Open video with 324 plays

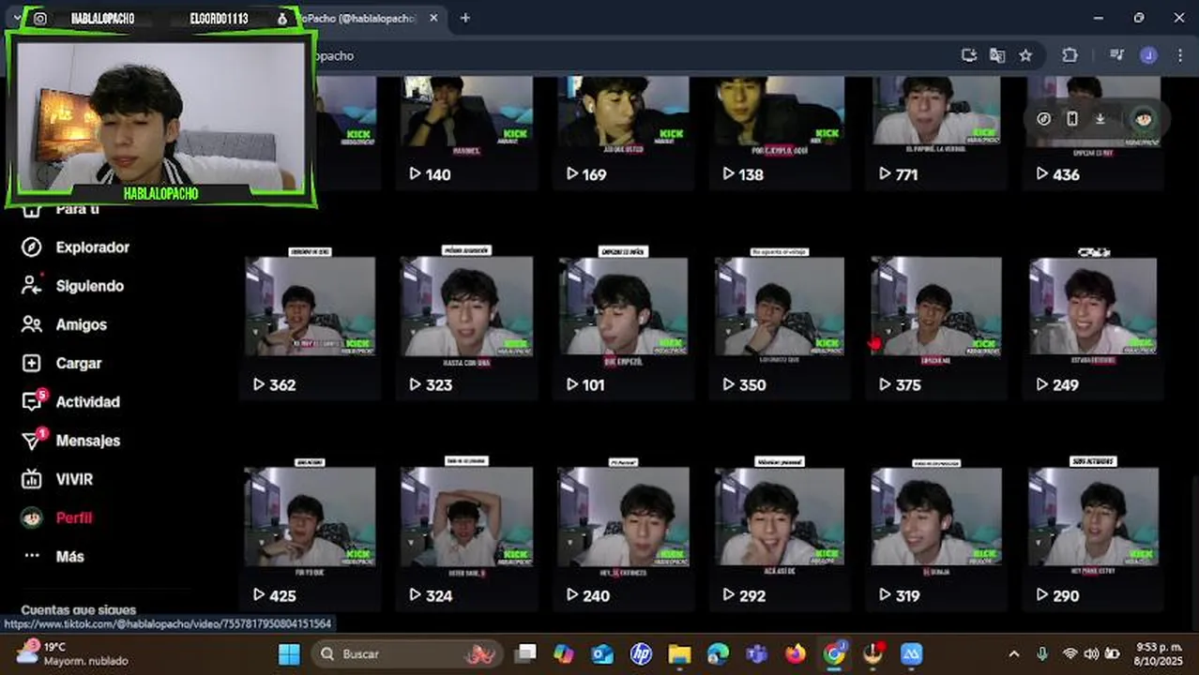click(x=467, y=535)
